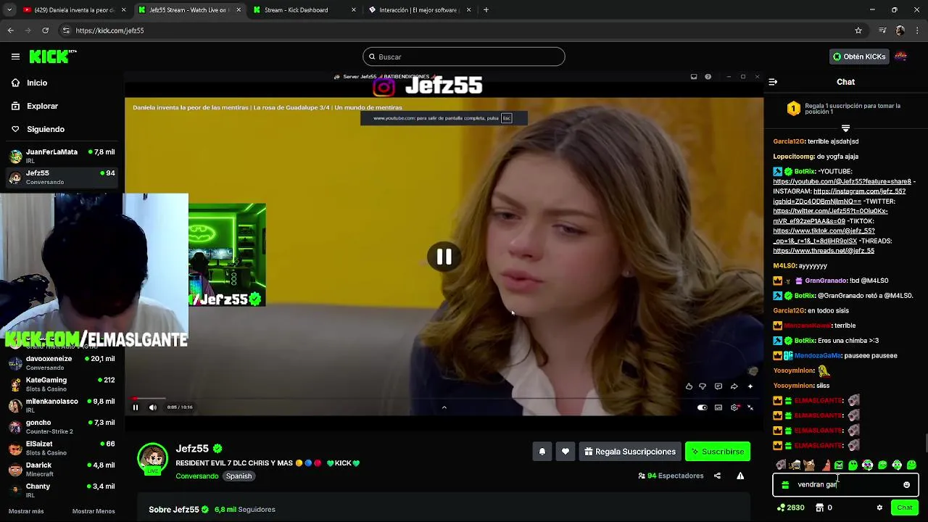Collapse the chat panel with arrow icon
The image size is (928, 522).
[x=773, y=82]
